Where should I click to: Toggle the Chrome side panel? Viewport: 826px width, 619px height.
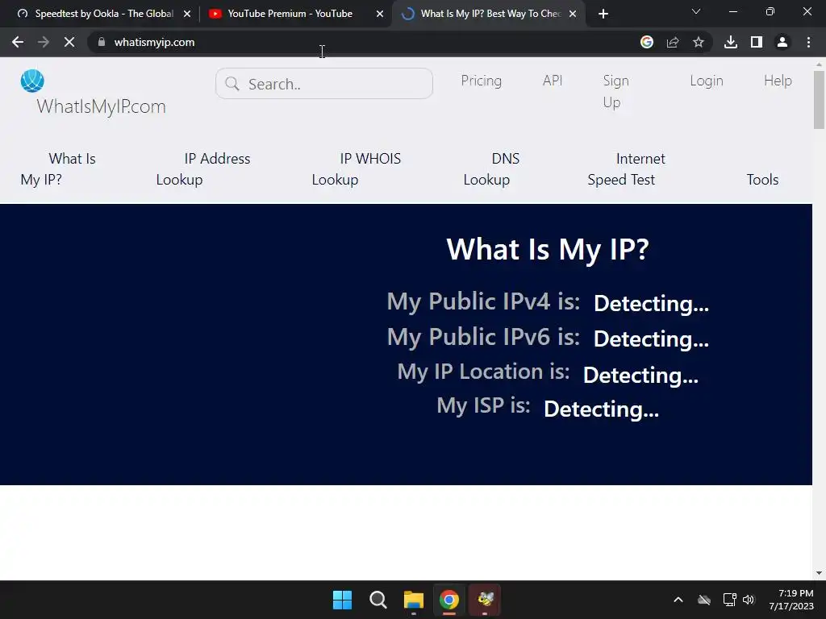(x=757, y=42)
